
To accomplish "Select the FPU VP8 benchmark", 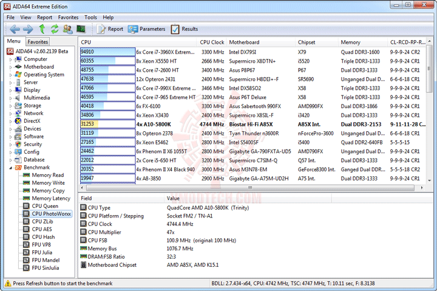I will 41,245.
